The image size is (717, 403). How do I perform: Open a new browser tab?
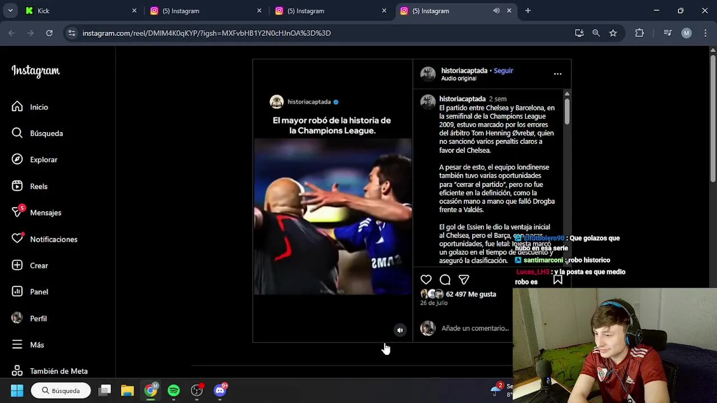(x=528, y=11)
